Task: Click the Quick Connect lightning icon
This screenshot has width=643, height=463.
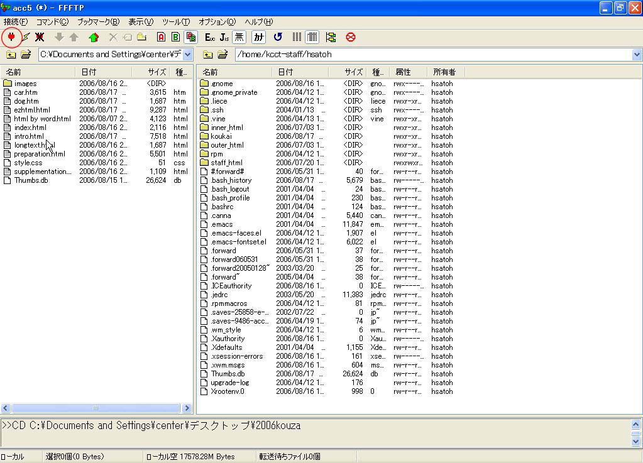Action: tap(26, 37)
